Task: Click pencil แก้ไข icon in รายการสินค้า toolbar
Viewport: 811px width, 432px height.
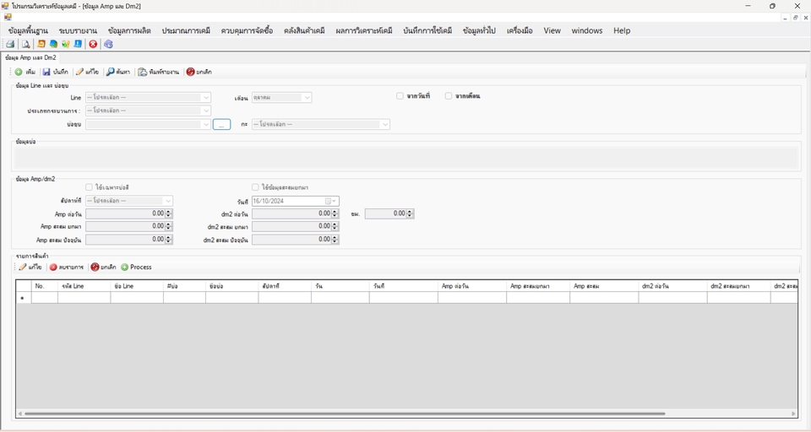Action: tap(22, 267)
